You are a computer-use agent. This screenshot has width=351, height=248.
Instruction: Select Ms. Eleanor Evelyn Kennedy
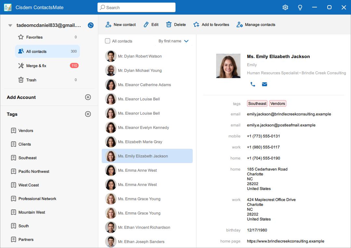pos(147,127)
